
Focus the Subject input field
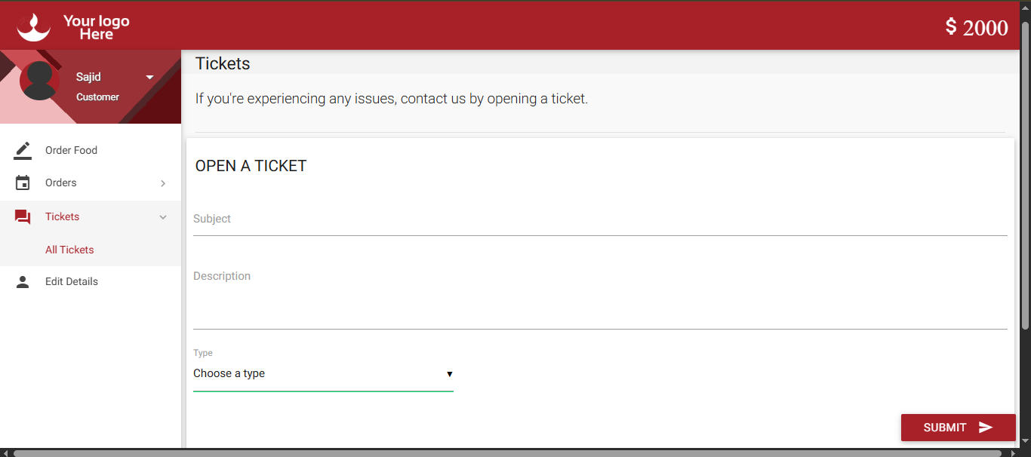pyautogui.click(x=600, y=220)
